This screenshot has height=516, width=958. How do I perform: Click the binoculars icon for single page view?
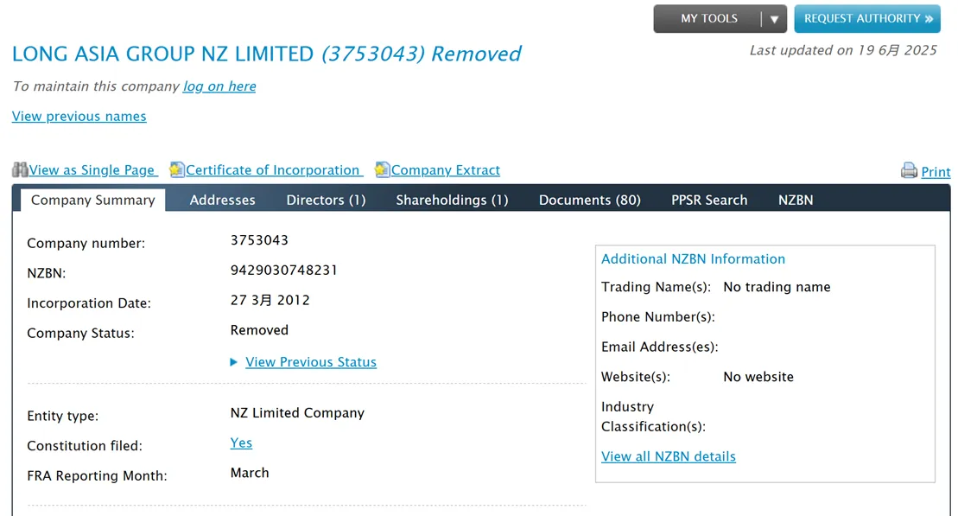tap(20, 170)
